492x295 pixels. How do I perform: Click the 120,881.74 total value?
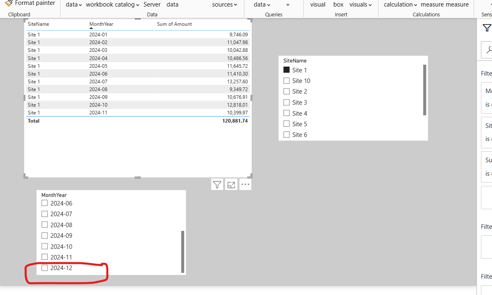235,121
